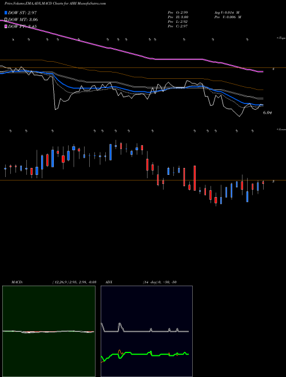Click the MACD panel heading
Image resolution: width=286 pixels, height=377 pixels.
pyautogui.click(x=17, y=282)
